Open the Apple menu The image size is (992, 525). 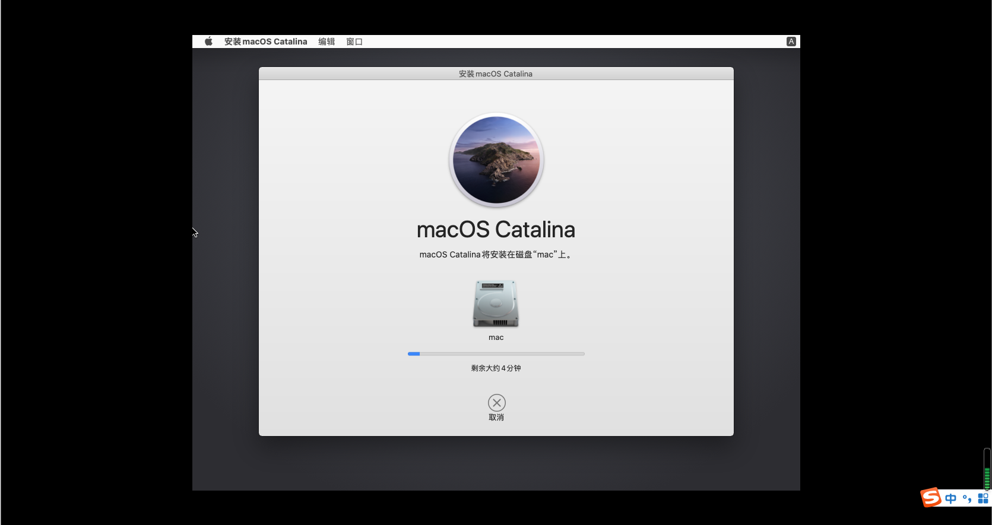(x=208, y=42)
